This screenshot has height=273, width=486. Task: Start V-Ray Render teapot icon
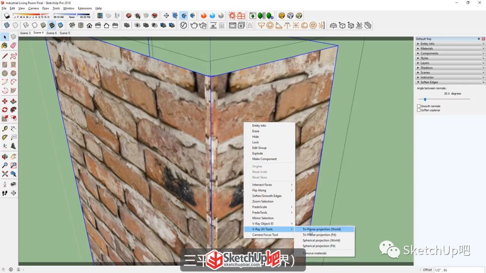tap(194, 25)
